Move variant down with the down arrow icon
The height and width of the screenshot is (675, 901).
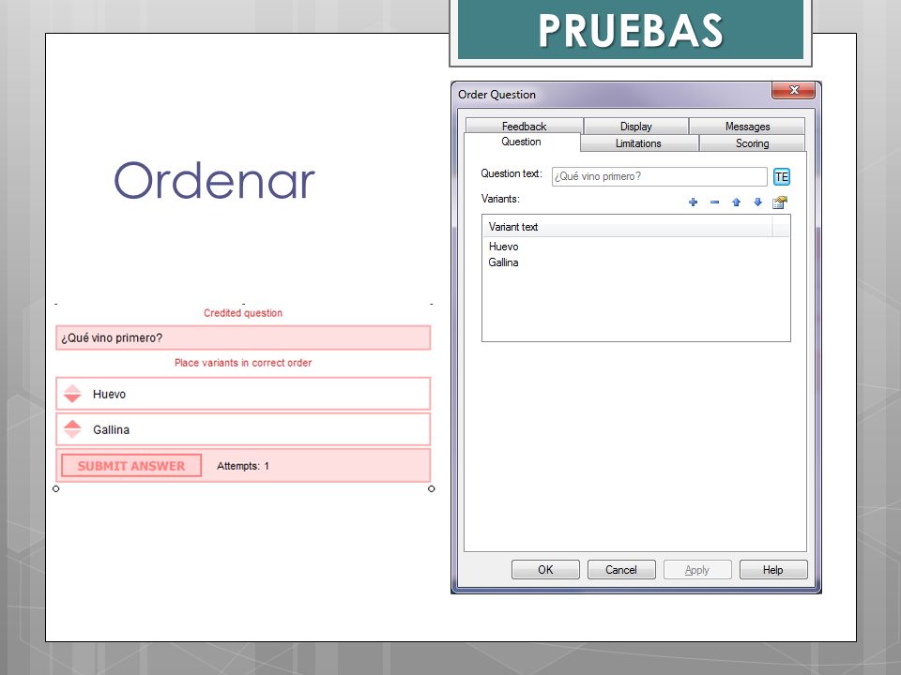point(758,202)
